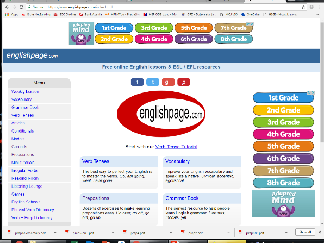Viewport: 324px width, 243px height.
Task: Open the Prepositions card heading
Action: (x=96, y=198)
